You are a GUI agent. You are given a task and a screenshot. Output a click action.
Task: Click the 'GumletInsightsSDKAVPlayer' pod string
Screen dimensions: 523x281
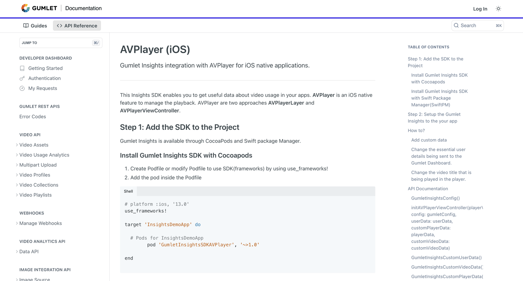(196, 245)
